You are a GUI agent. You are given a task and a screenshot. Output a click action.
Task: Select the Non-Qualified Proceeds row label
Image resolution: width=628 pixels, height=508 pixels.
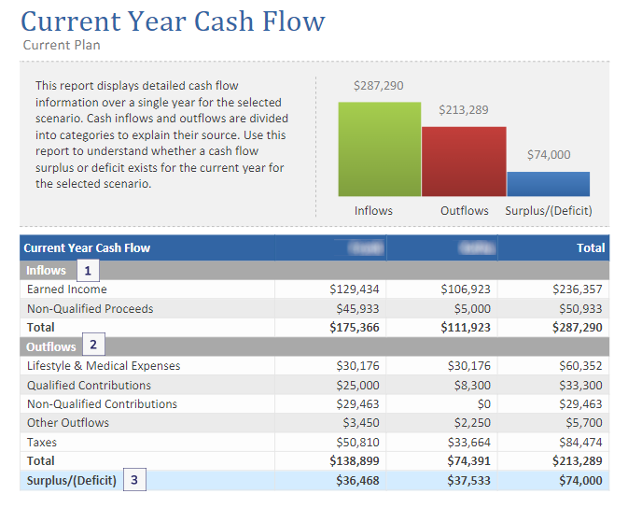[91, 309]
